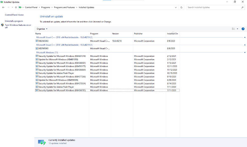The image size is (247, 147).
Task: Open the chevron after Control Panel breadcrumb
Action: tap(39, 7)
